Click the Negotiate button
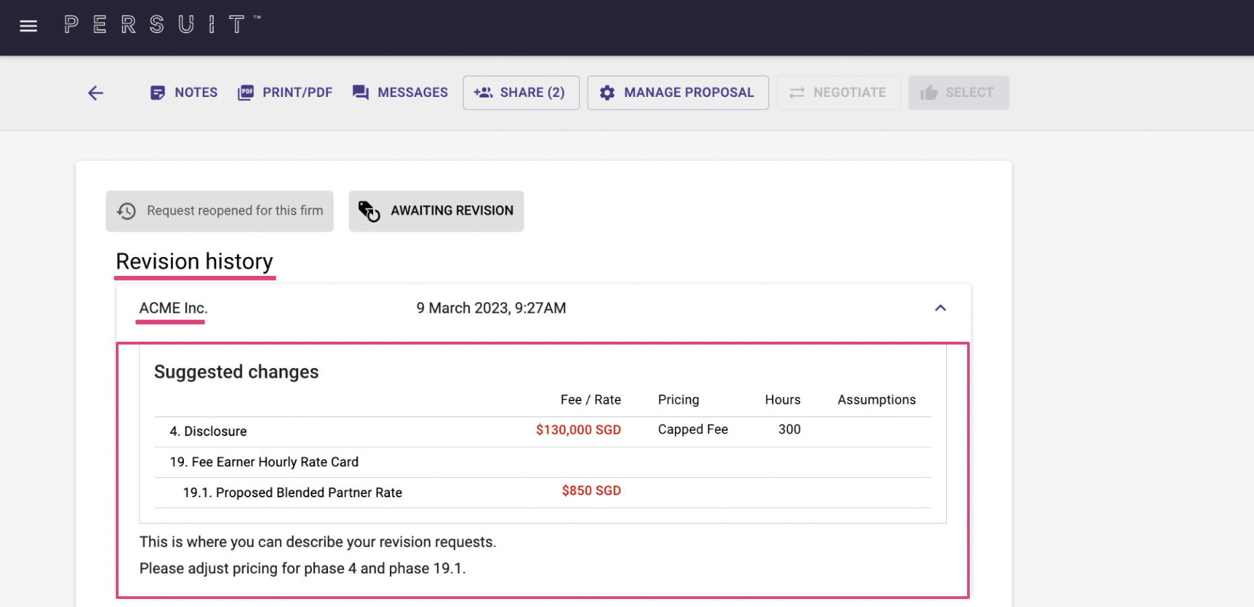Viewport: 1254px width, 607px height. (x=838, y=93)
